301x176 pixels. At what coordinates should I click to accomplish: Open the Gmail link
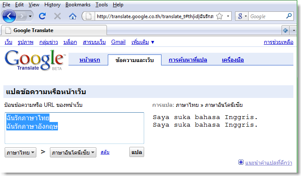[118, 42]
